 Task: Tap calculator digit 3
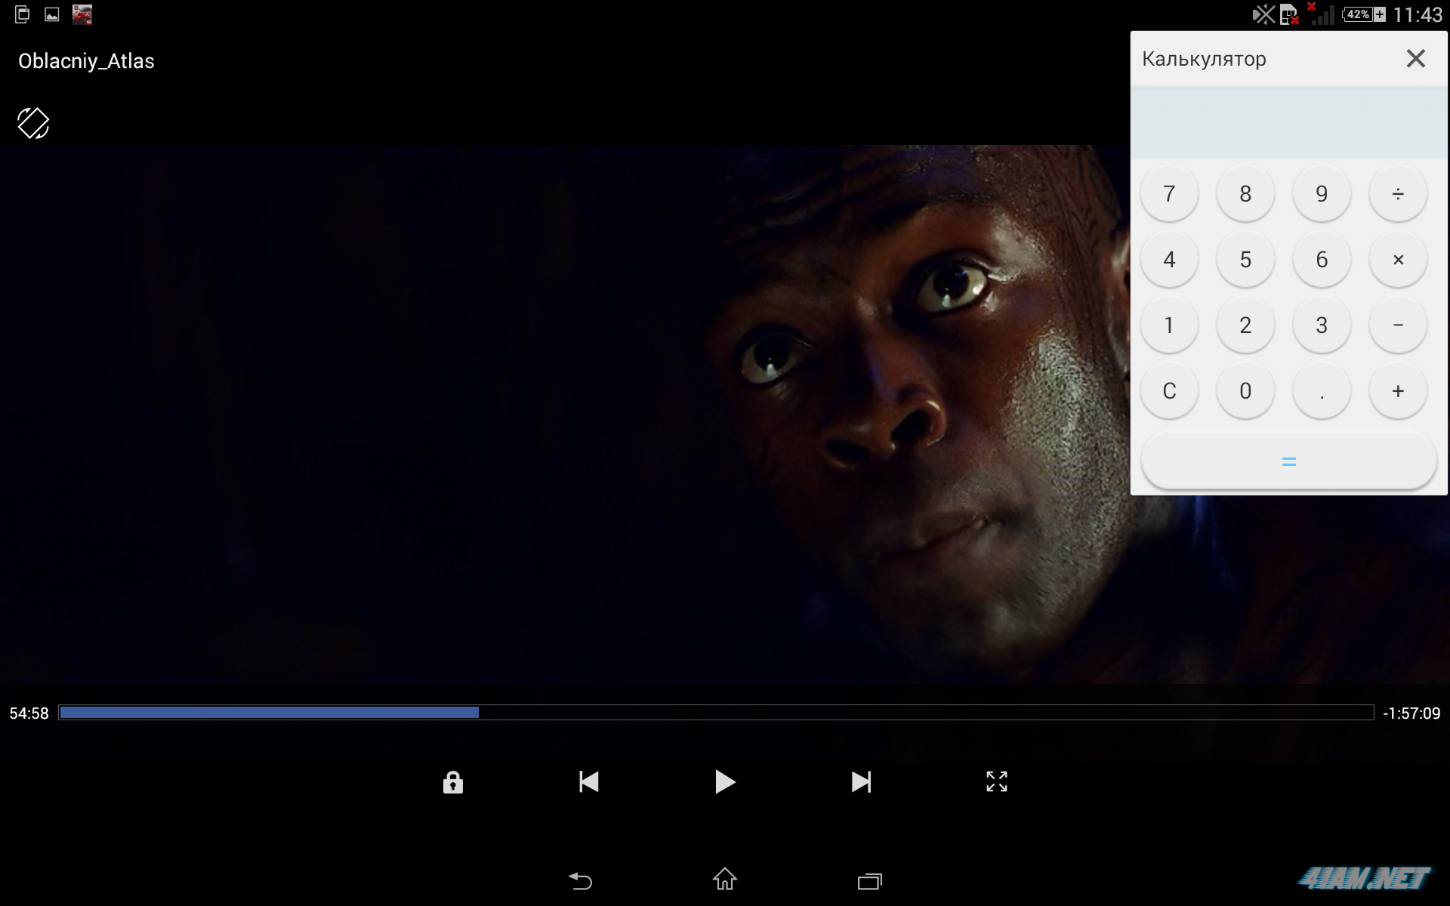[1322, 325]
